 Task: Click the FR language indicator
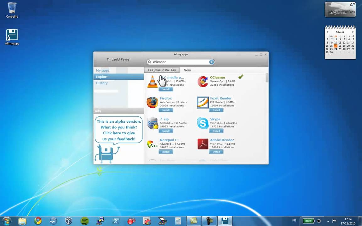294,221
